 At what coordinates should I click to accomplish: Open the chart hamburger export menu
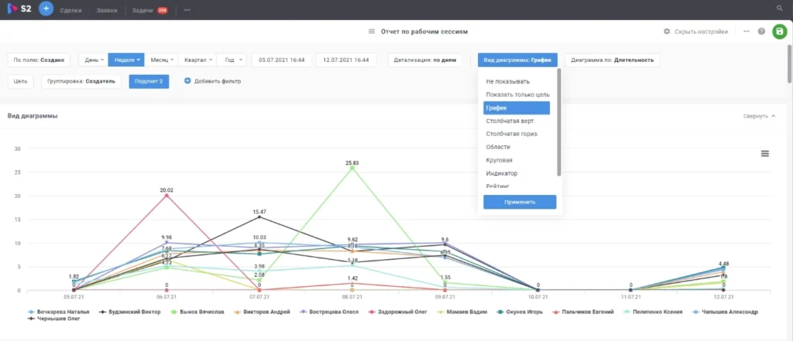click(764, 154)
